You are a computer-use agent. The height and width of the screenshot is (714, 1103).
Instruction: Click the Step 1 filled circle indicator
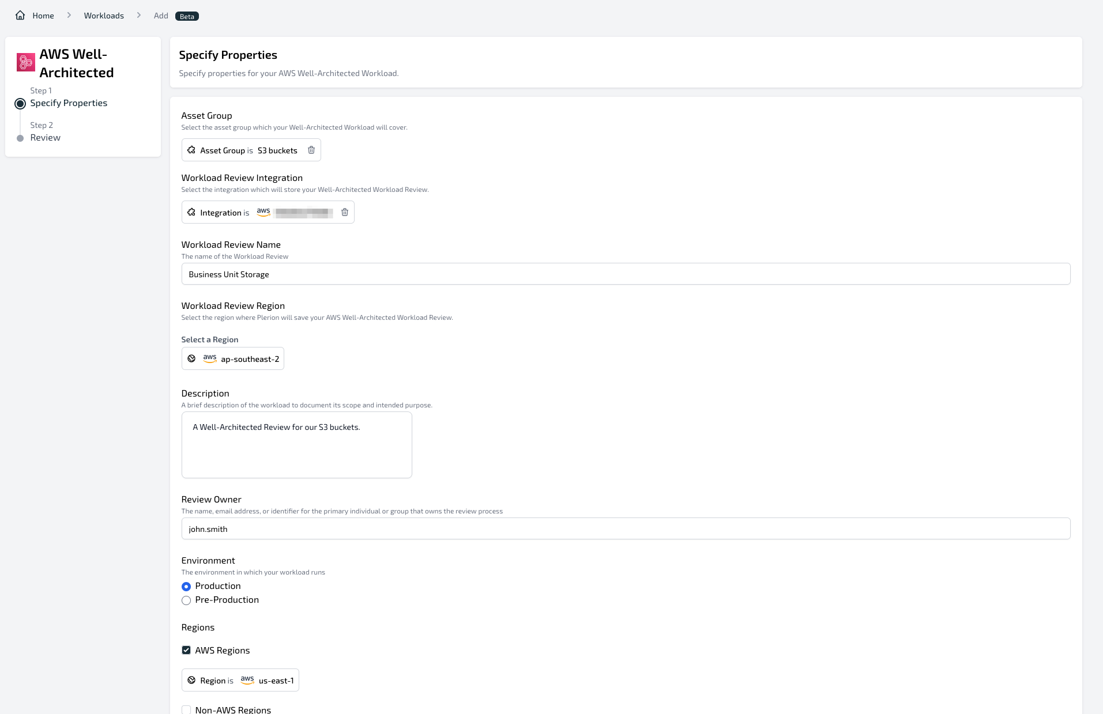pyautogui.click(x=20, y=103)
